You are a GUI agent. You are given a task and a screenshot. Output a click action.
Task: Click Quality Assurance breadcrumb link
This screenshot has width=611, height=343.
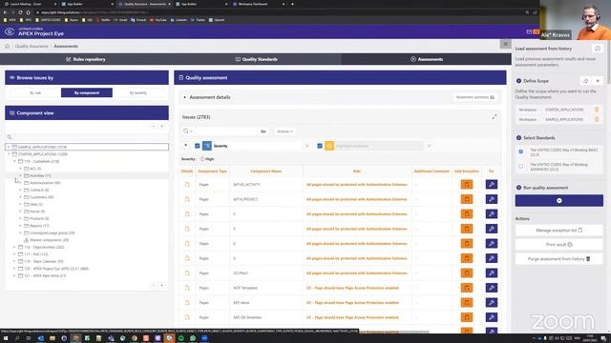tap(32, 47)
